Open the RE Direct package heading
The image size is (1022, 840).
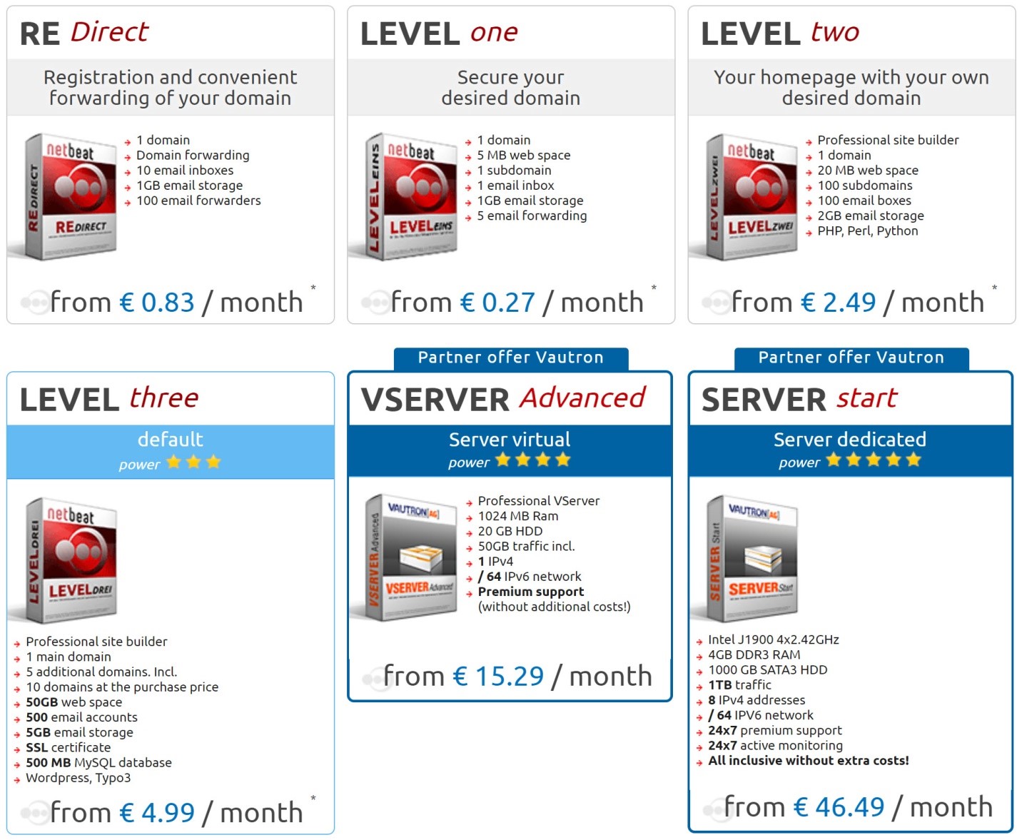point(84,33)
